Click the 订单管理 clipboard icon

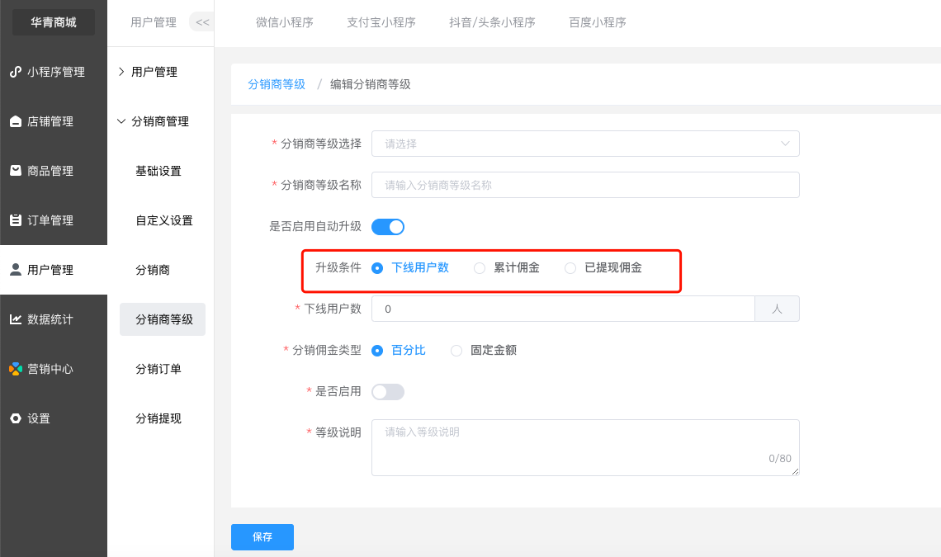[15, 220]
